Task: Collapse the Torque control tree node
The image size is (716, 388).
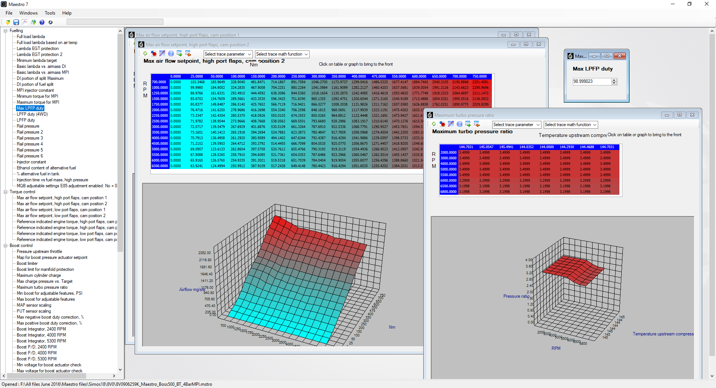Action: (6, 192)
